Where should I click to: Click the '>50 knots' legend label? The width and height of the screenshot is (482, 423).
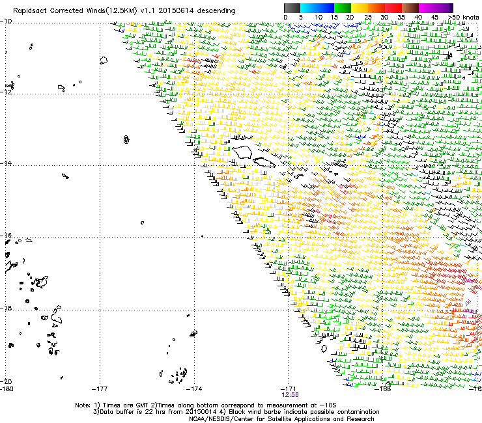(x=463, y=18)
